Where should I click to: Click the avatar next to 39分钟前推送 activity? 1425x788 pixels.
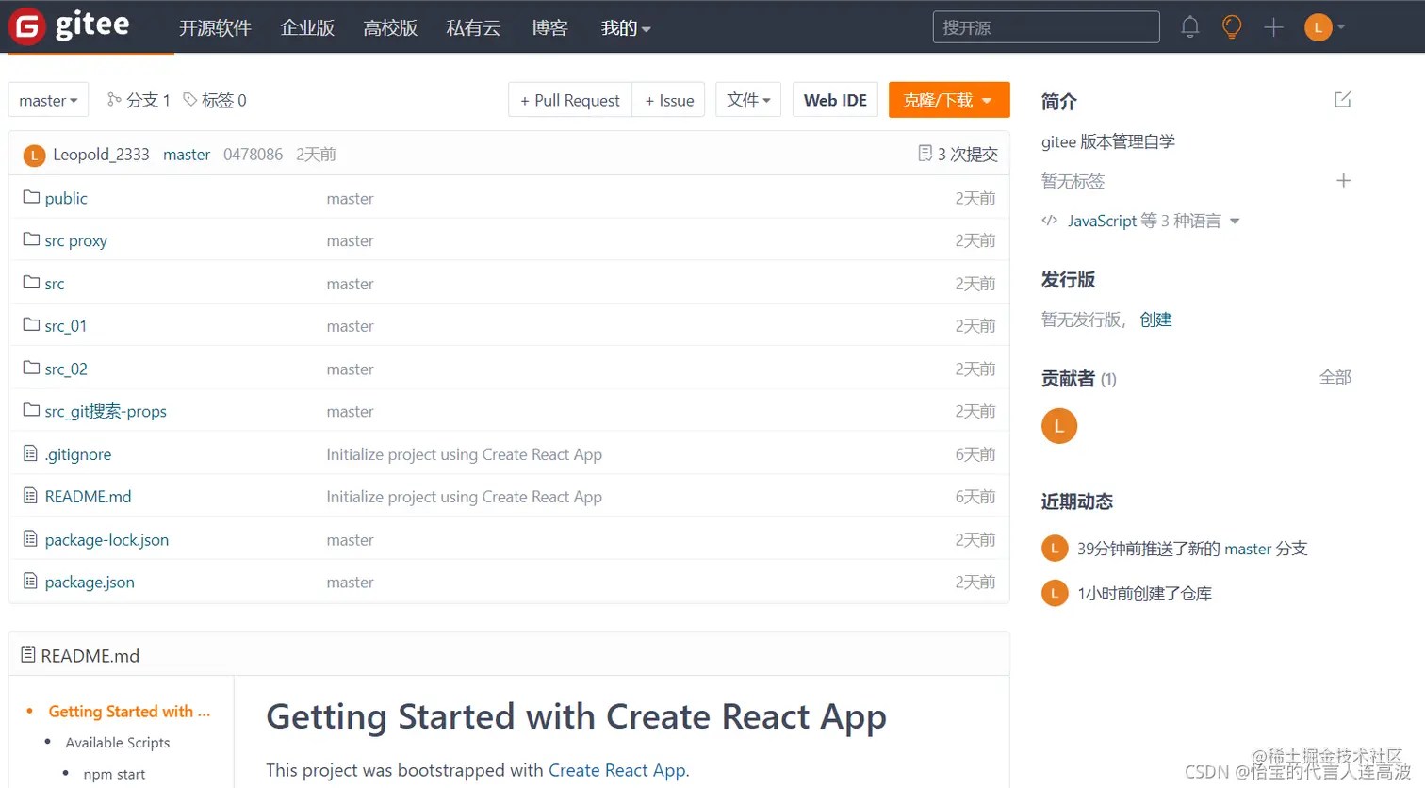click(x=1055, y=548)
